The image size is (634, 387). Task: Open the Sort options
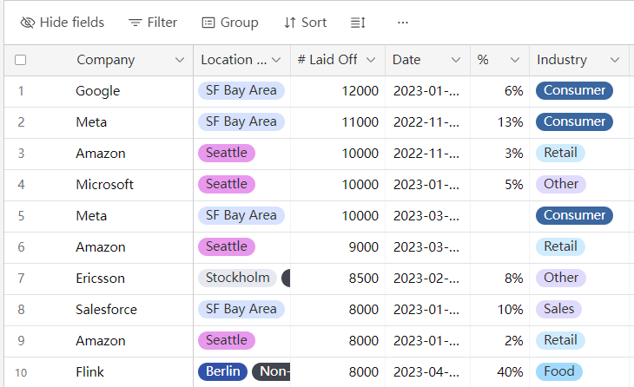pyautogui.click(x=305, y=23)
